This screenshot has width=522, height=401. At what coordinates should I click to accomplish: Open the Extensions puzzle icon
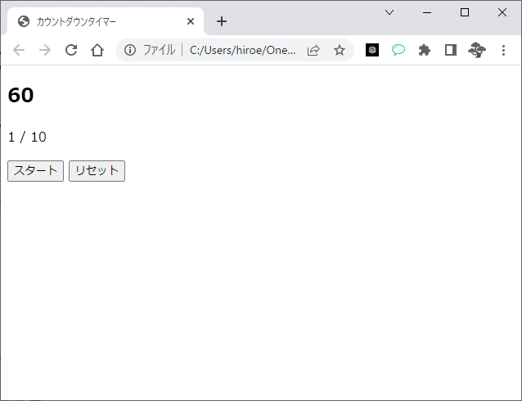[x=425, y=50]
